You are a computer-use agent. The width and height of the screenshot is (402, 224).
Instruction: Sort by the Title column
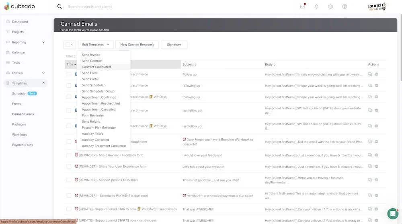71,64
